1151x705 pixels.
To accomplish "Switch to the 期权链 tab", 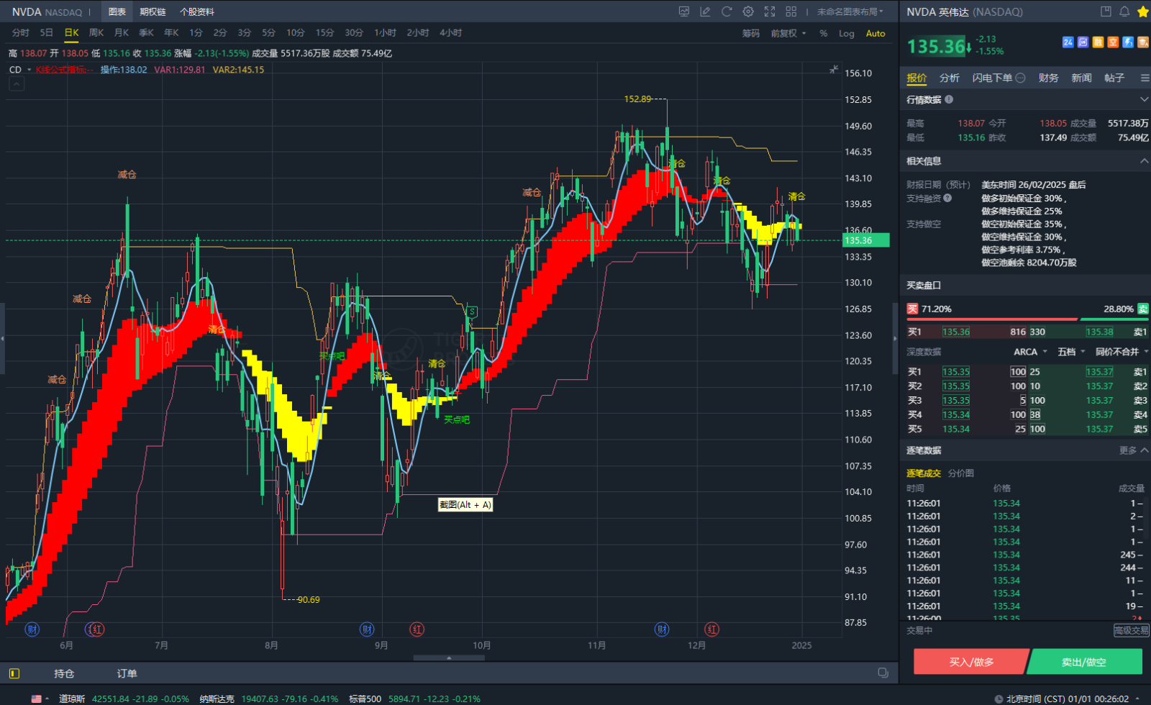I will [153, 12].
